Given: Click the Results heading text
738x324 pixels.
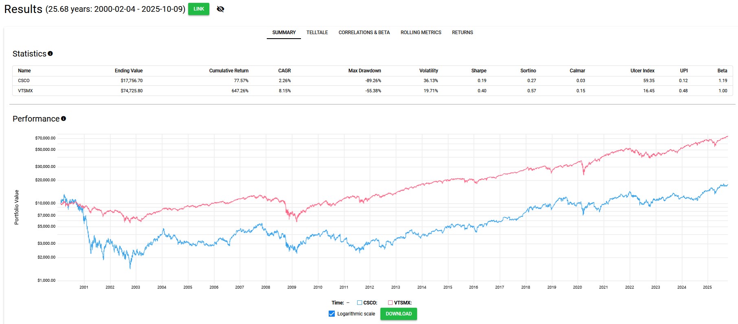Looking at the screenshot, I should point(23,9).
